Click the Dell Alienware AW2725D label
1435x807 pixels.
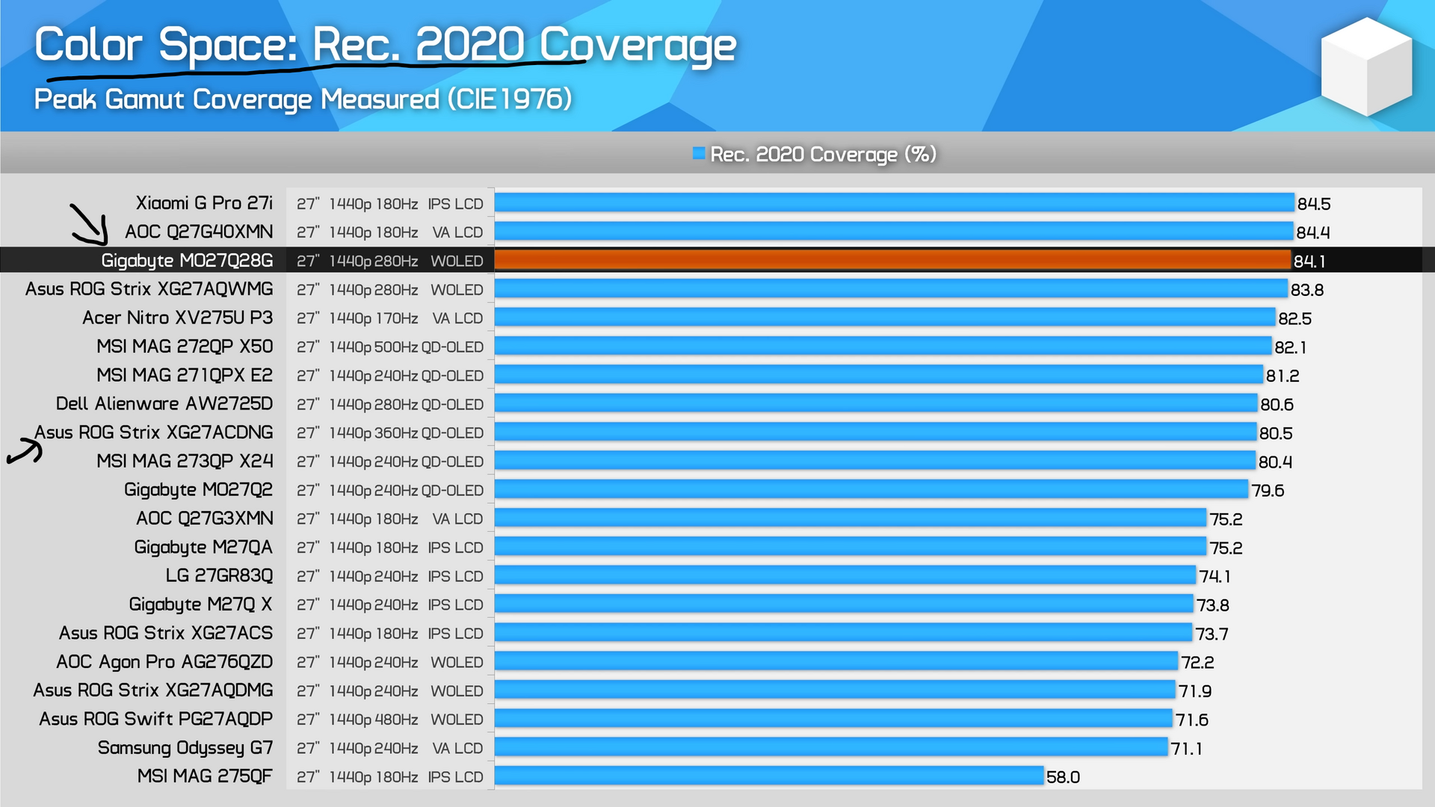[x=164, y=404]
